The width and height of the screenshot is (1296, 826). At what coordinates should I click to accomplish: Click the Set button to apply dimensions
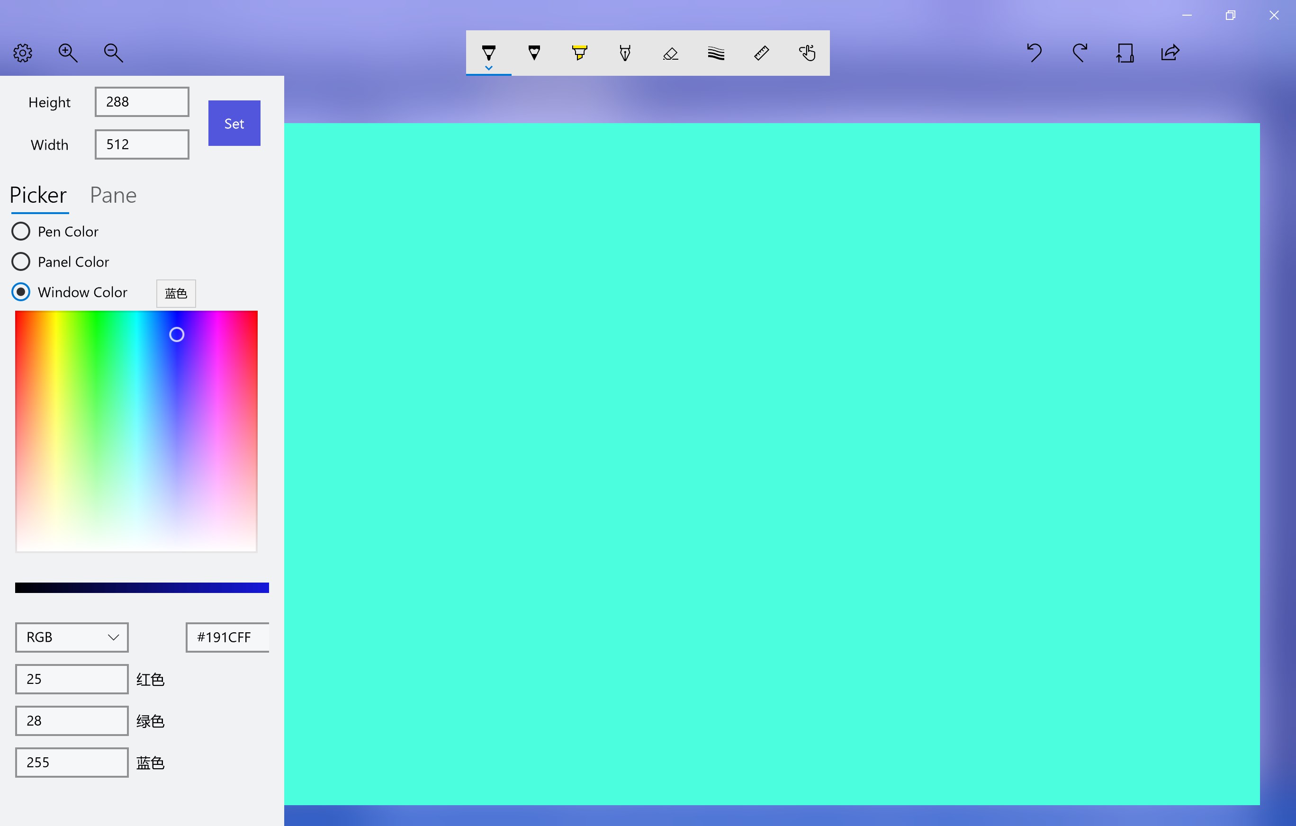(x=234, y=124)
